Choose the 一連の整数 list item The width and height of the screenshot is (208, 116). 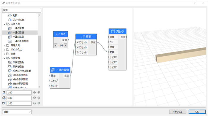[18, 28]
